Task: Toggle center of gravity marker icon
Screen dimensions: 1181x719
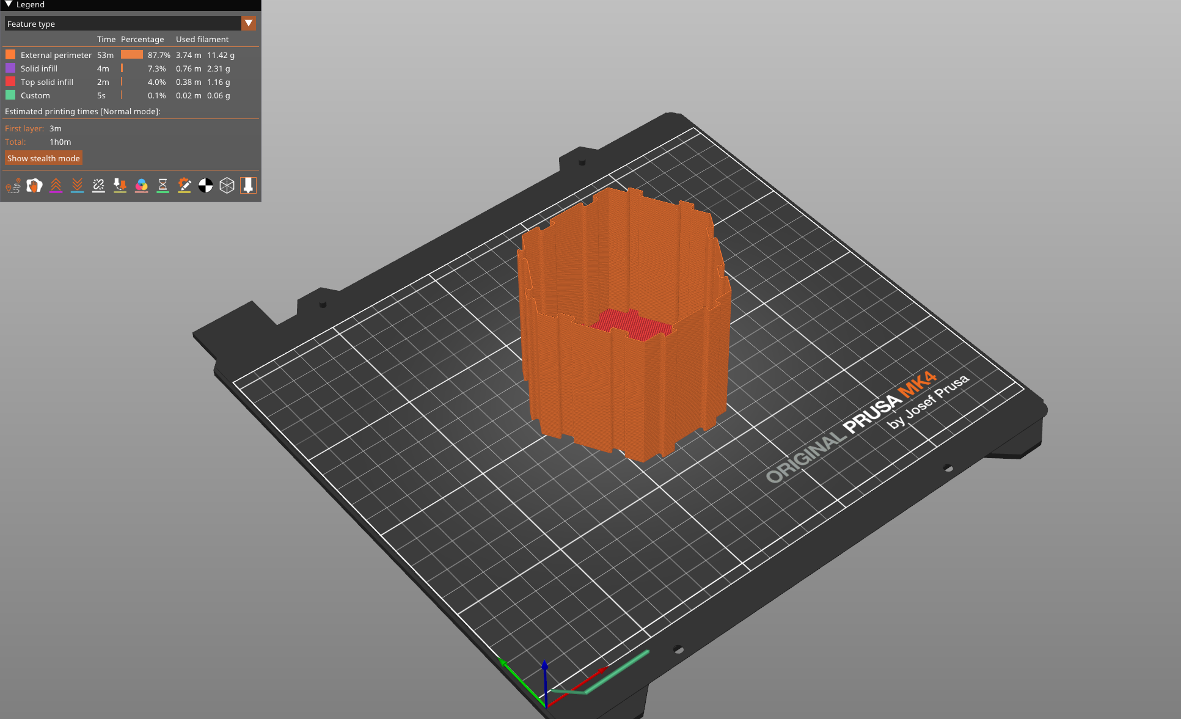Action: point(205,186)
